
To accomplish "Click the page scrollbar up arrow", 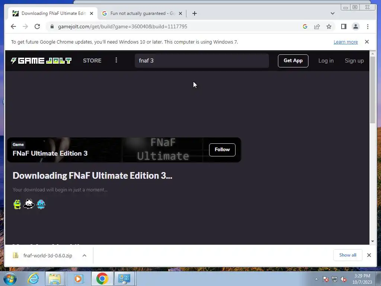I will pyautogui.click(x=372, y=54).
